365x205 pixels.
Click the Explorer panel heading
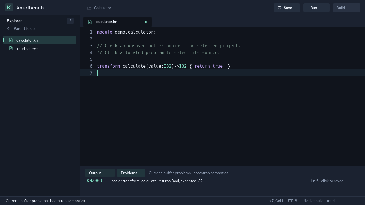[x=14, y=21]
